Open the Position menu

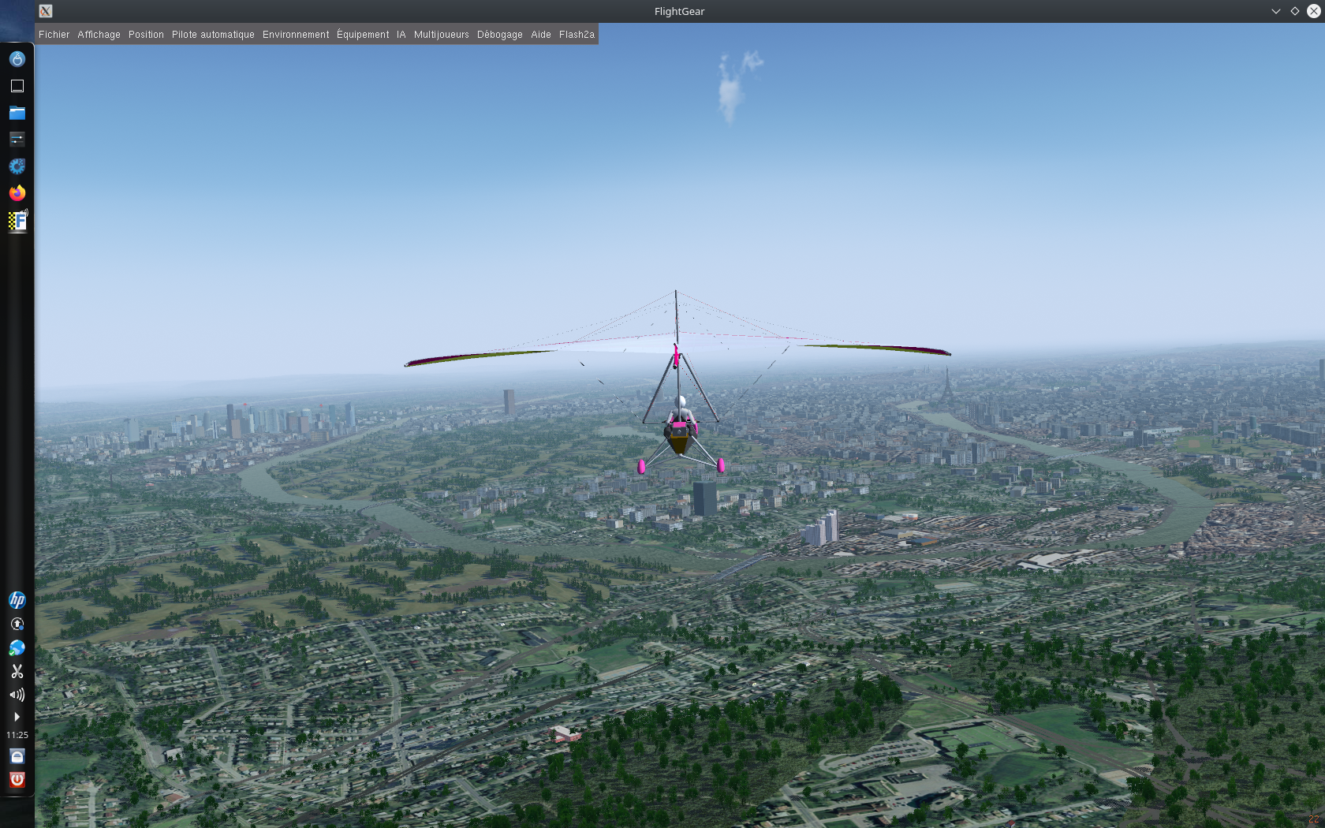point(146,34)
